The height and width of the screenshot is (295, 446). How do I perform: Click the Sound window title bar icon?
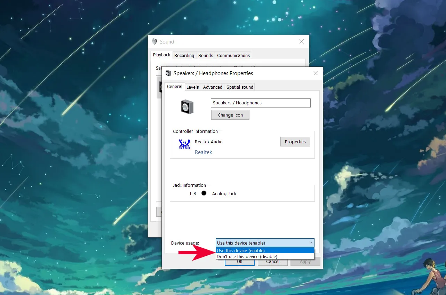154,41
